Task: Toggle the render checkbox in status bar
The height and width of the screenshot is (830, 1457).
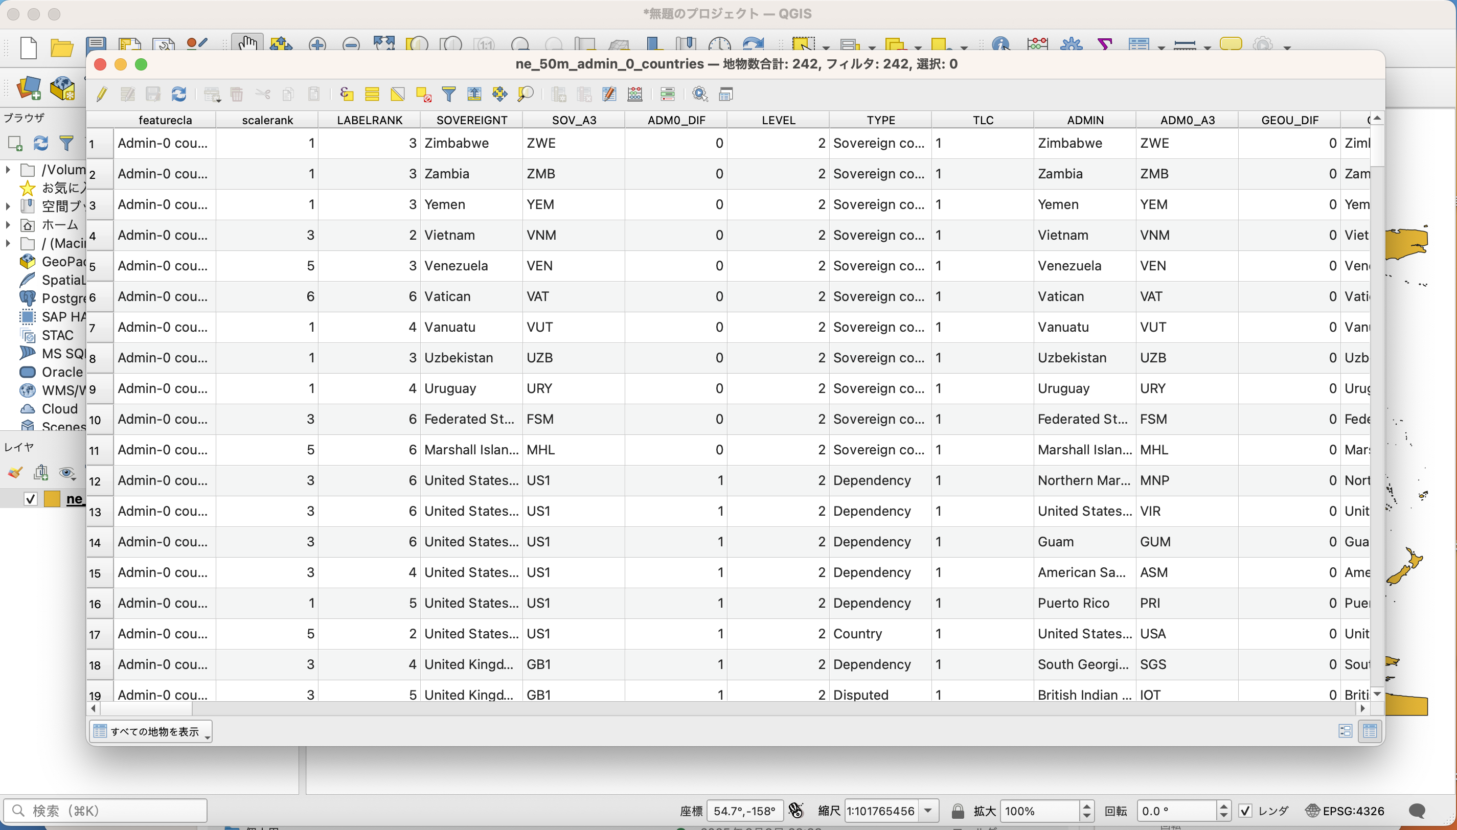Action: pyautogui.click(x=1246, y=811)
